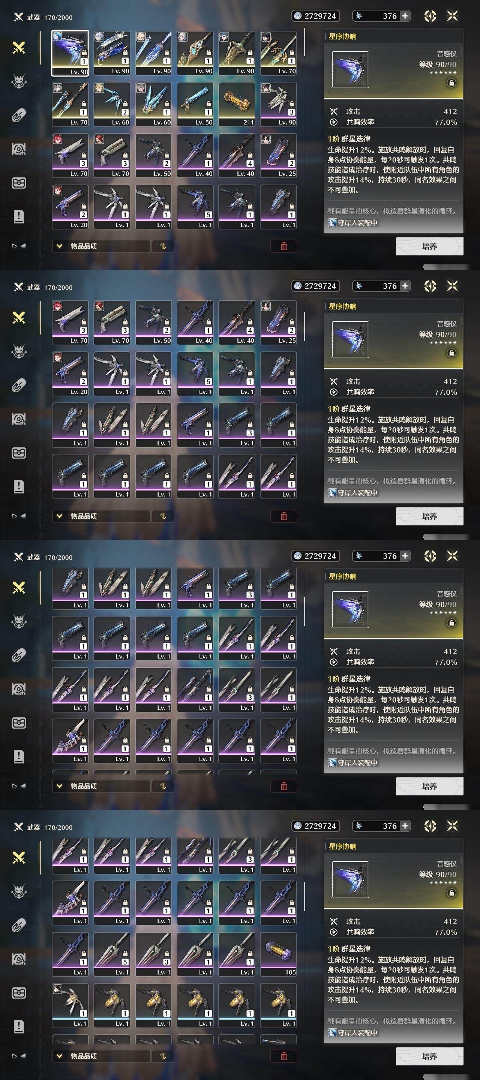Click the topmost 培养 button

click(x=430, y=246)
